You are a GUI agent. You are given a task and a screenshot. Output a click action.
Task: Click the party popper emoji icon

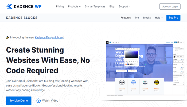click(7, 37)
